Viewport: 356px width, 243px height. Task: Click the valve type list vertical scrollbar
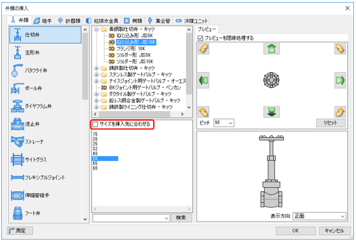pyautogui.click(x=85, y=125)
